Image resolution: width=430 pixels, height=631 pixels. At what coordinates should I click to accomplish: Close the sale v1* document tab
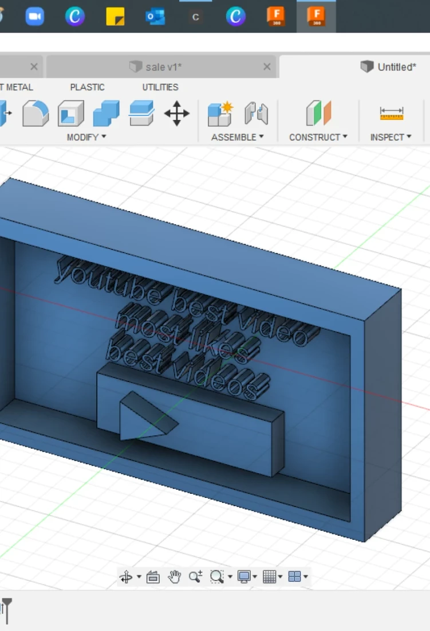click(x=267, y=67)
